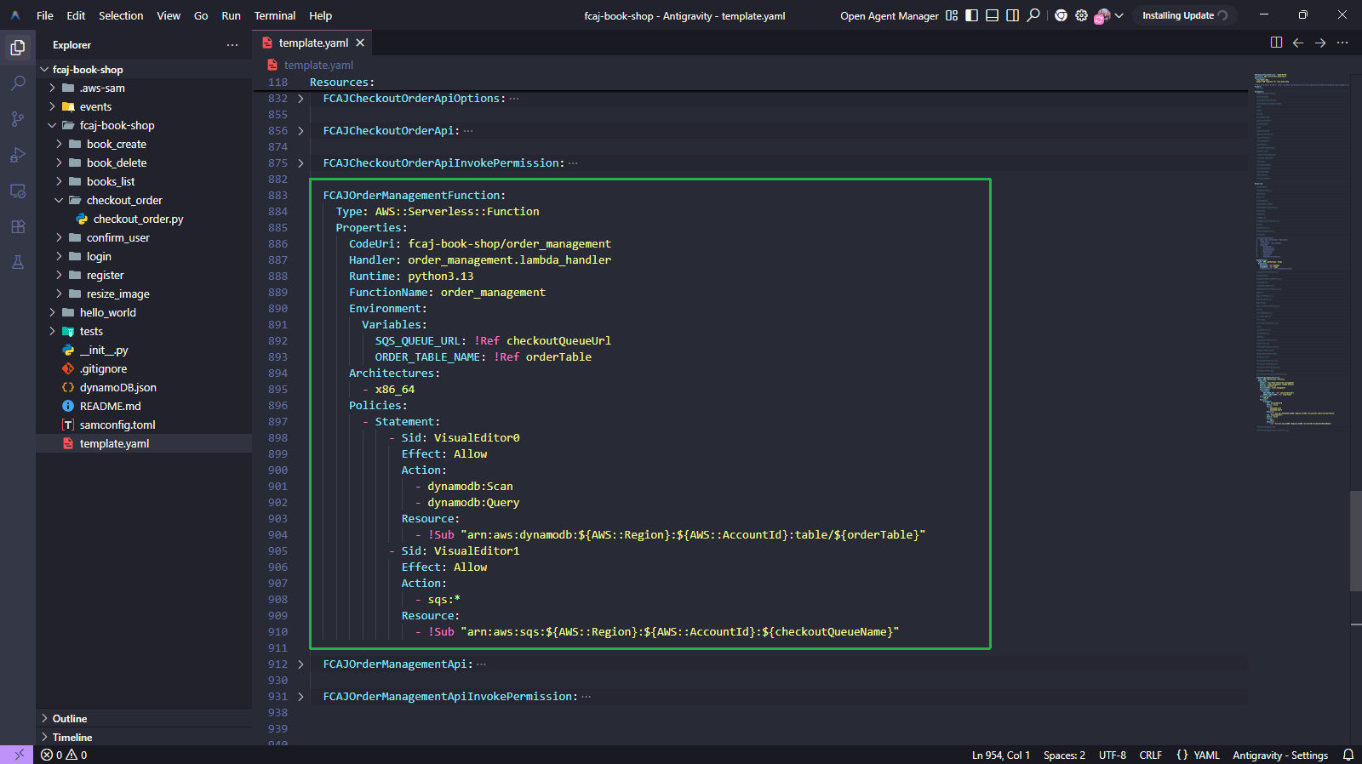Image resolution: width=1362 pixels, height=764 pixels.
Task: Select the template.yaml editor tab
Action: click(313, 43)
